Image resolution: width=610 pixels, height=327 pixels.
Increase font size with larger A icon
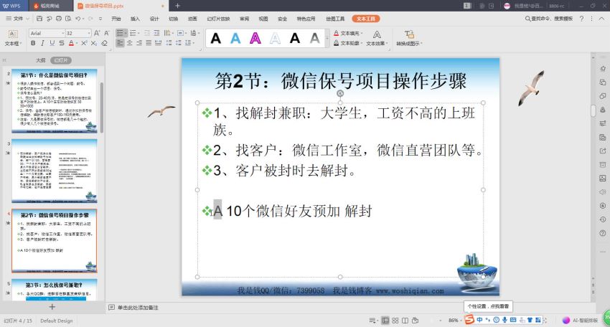(97, 33)
